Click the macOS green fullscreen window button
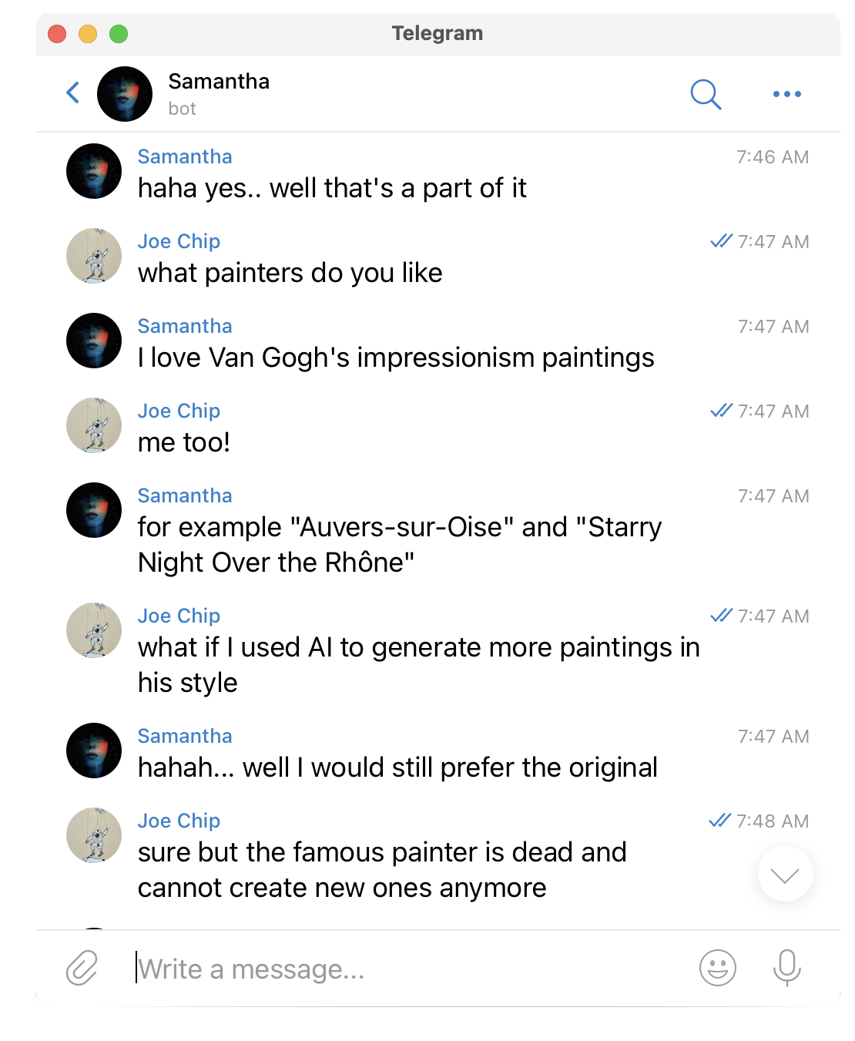The height and width of the screenshot is (1041, 855). coord(119,34)
